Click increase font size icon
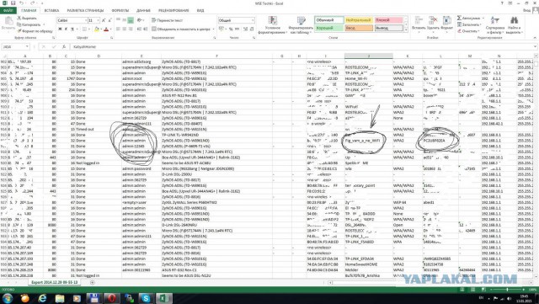The width and height of the screenshot is (539, 304). (x=104, y=21)
